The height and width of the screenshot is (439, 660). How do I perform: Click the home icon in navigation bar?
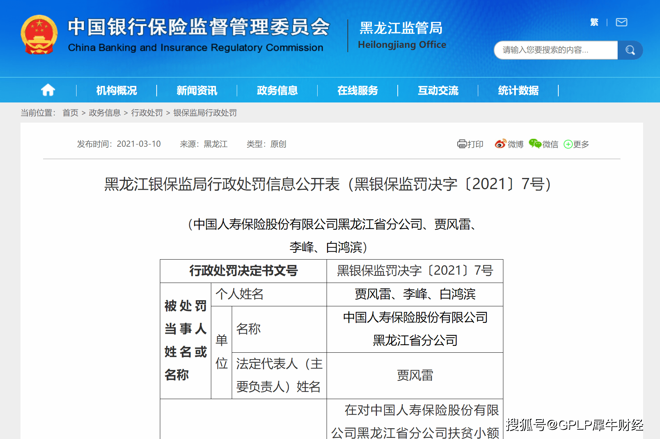[48, 90]
